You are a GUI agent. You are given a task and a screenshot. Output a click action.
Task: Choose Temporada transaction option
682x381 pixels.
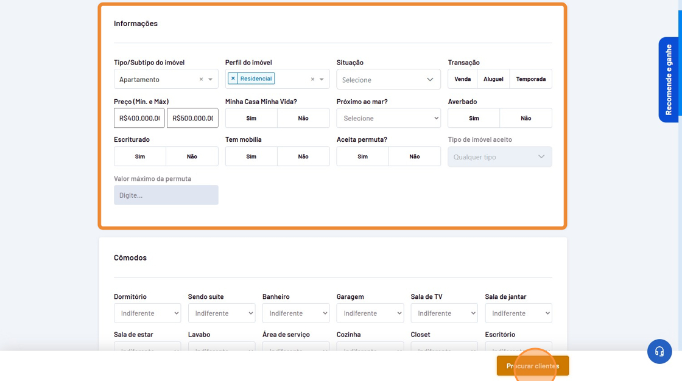[x=530, y=79]
